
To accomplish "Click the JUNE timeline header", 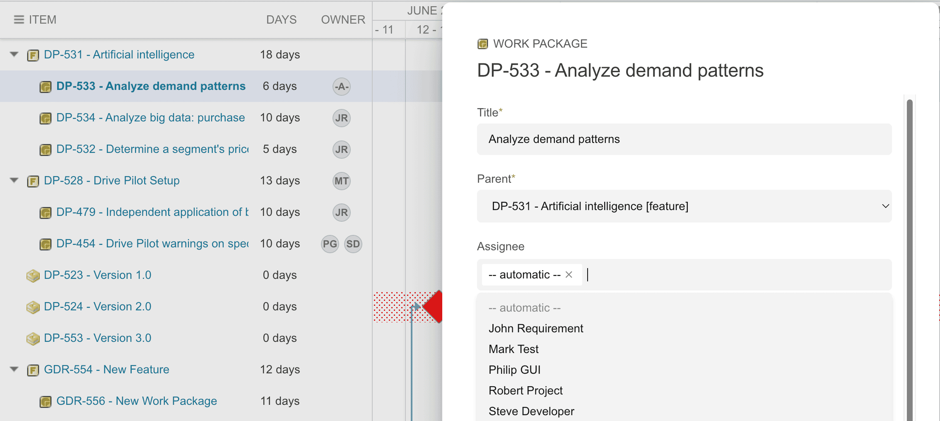I will click(424, 11).
